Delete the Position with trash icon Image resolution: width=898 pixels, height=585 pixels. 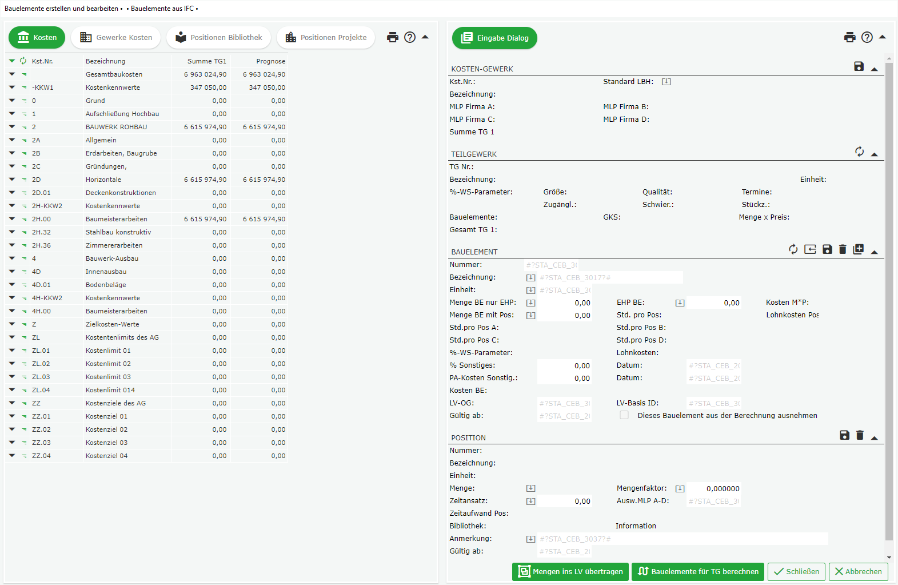860,435
